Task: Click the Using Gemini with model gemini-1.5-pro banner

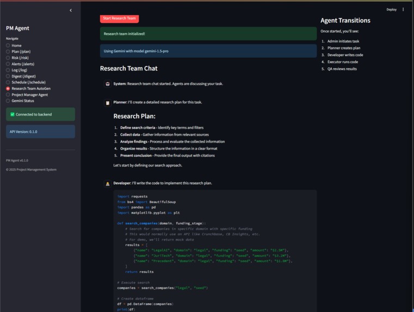Action: [208, 51]
